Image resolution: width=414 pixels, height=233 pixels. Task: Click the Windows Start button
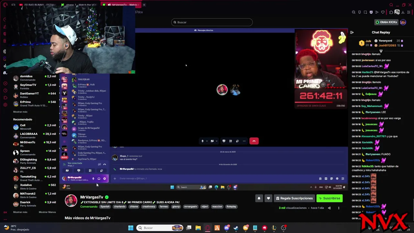131,228
